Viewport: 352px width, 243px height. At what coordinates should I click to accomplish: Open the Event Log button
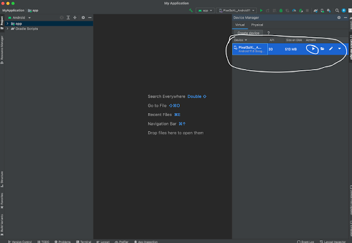coord(306,242)
